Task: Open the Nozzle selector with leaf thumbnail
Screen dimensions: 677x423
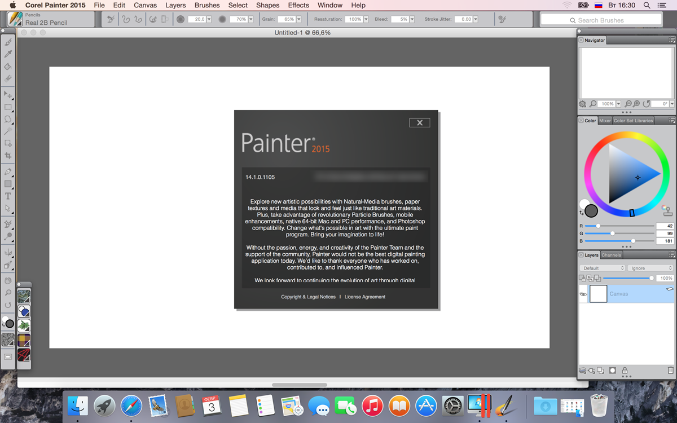Action: (24, 325)
